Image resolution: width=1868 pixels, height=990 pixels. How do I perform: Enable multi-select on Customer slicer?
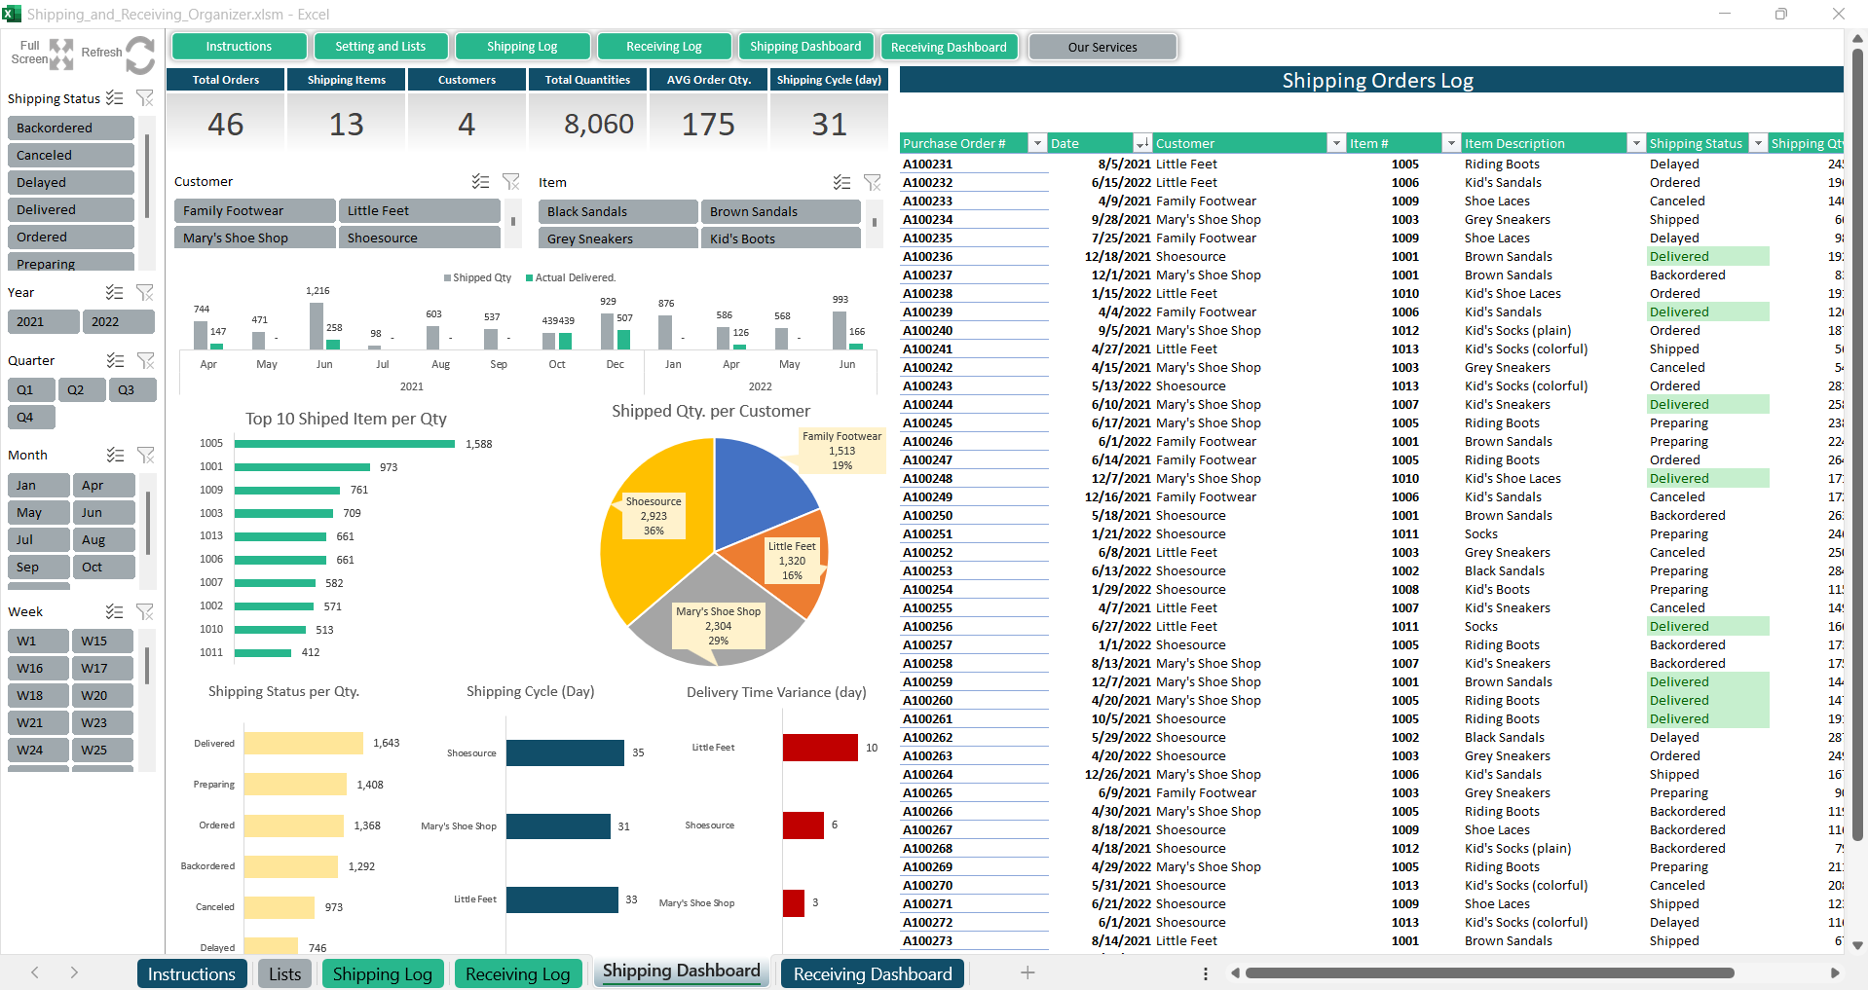point(480,182)
